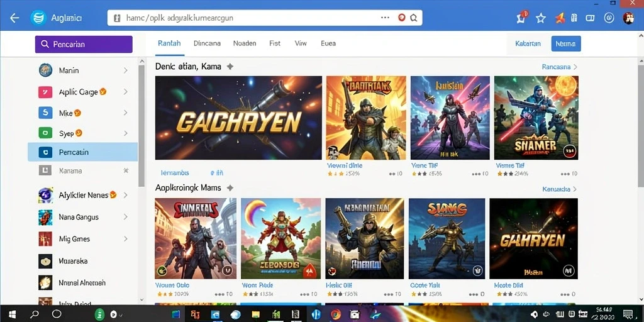
Task: Expand the Mig Gmes sidebar chevron
Action: (x=125, y=238)
